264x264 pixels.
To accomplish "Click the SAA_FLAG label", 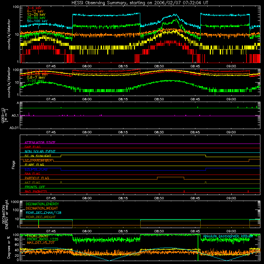I will pyautogui.click(x=32, y=174).
